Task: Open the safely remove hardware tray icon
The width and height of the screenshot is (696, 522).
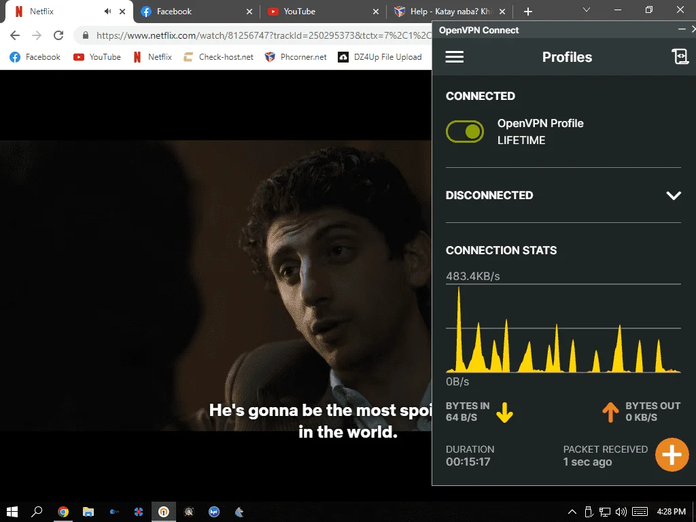Action: click(x=589, y=512)
